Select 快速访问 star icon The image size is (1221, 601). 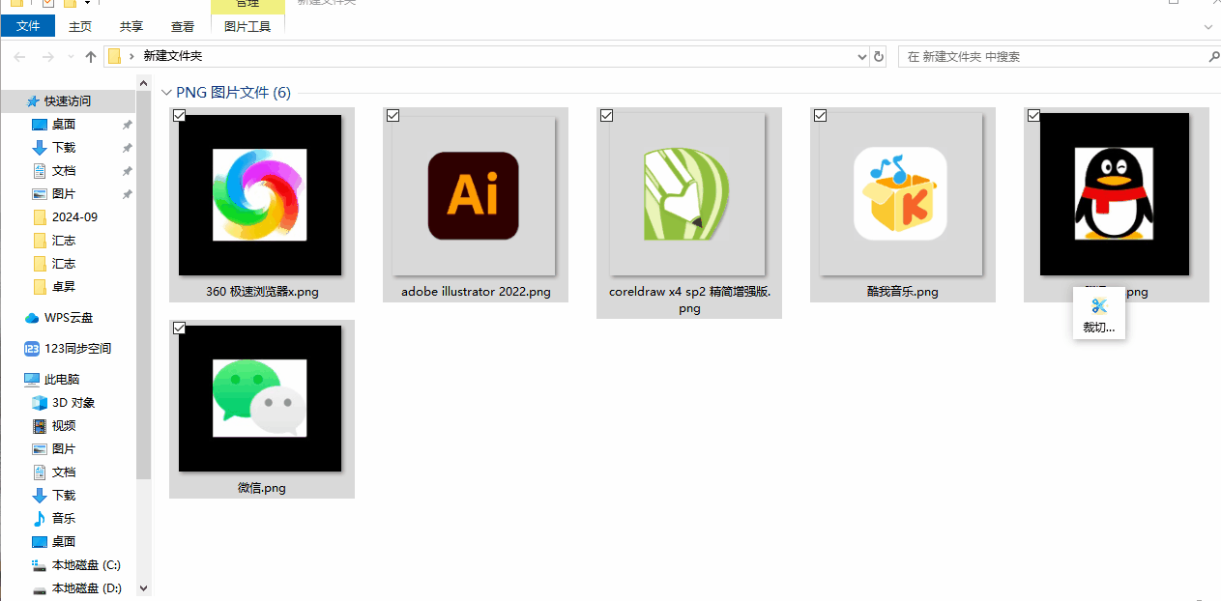tap(33, 101)
